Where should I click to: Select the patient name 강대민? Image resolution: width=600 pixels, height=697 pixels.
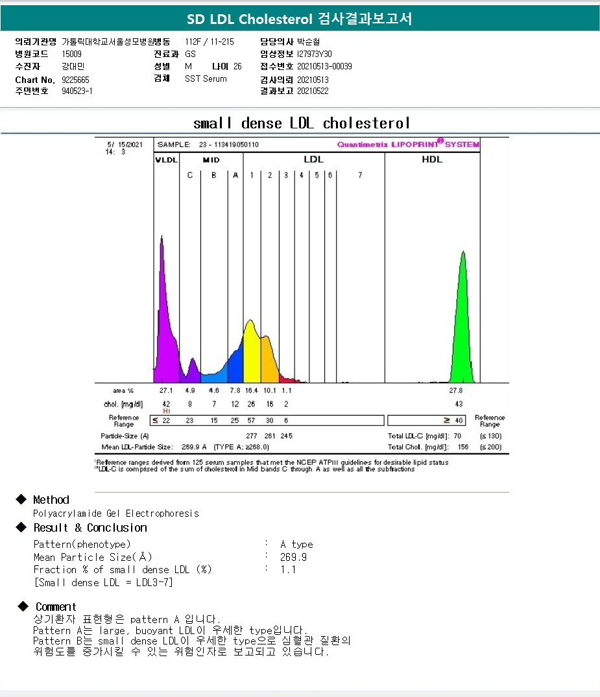coord(73,67)
